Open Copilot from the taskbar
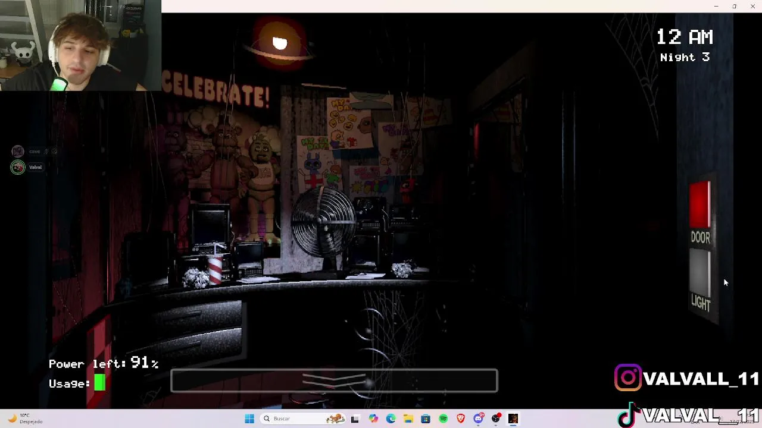Viewport: 762px width, 428px height. pyautogui.click(x=373, y=418)
